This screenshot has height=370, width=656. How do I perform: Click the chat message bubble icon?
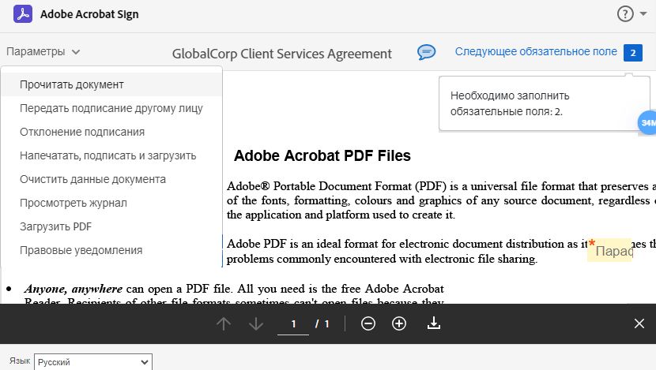pyautogui.click(x=427, y=52)
